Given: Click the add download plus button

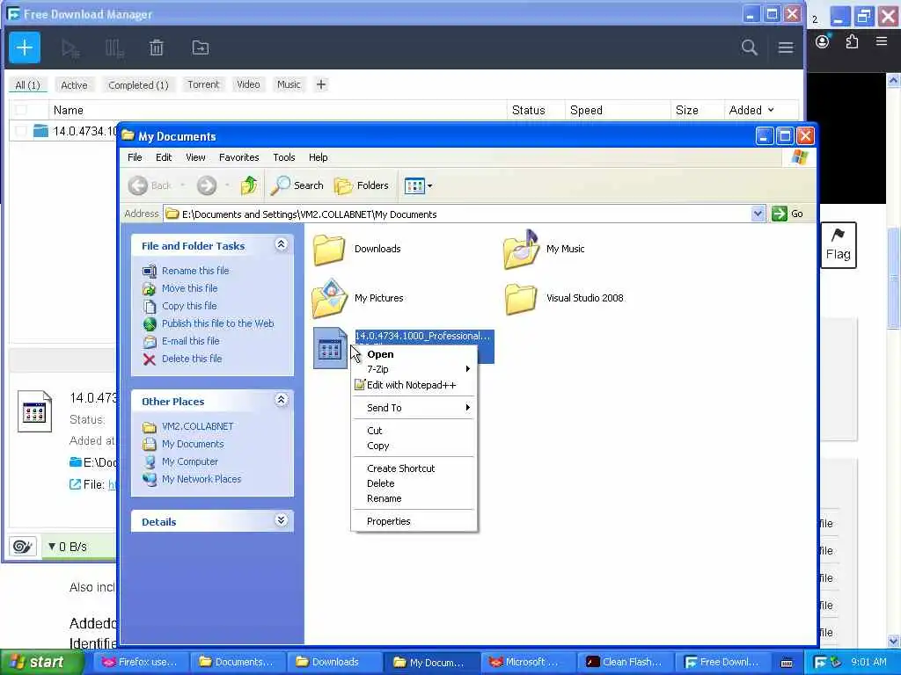Looking at the screenshot, I should pos(25,47).
